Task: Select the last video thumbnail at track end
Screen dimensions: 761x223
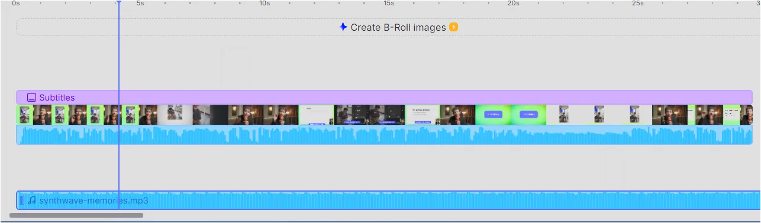Action: click(x=746, y=115)
